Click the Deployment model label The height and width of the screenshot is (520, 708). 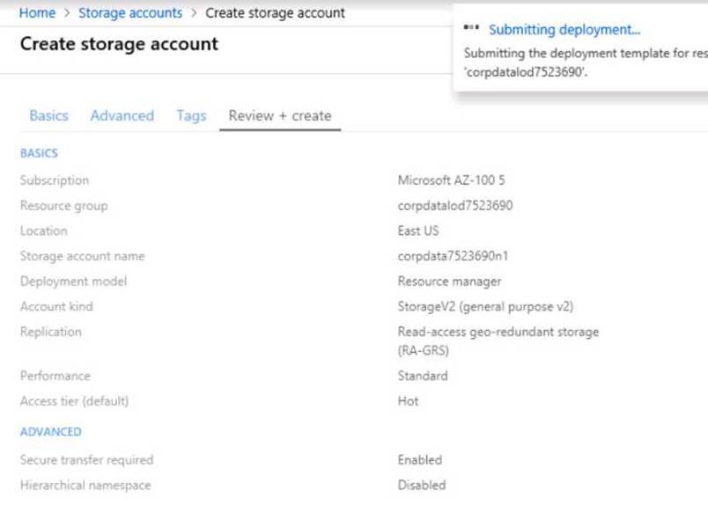click(x=74, y=282)
